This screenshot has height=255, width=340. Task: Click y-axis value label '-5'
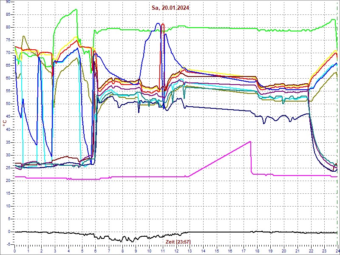pos(8,244)
